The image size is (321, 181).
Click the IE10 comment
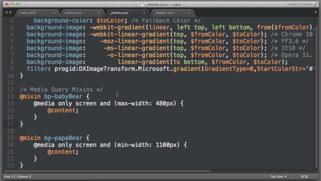click(x=288, y=48)
